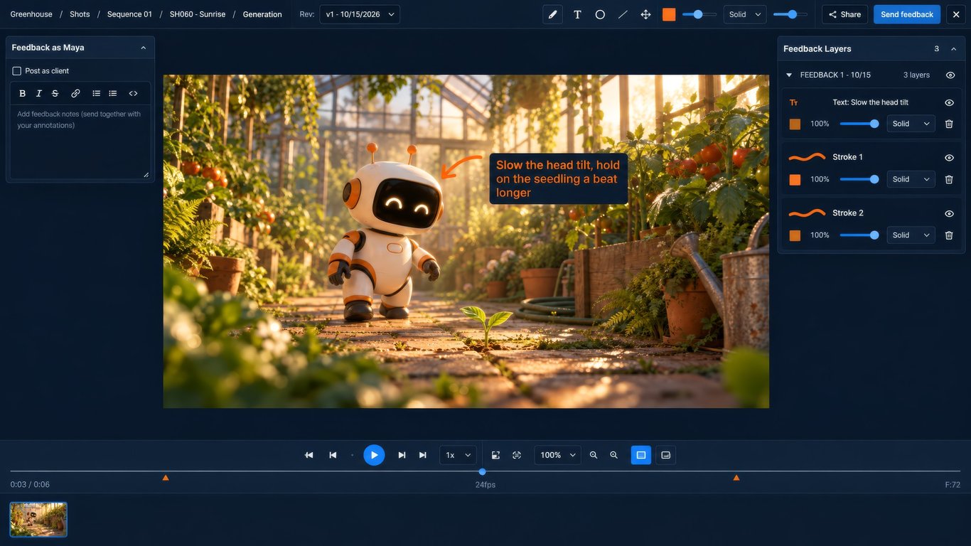Enable the Post as client checkbox
Screen dimensions: 971x546
coord(17,71)
